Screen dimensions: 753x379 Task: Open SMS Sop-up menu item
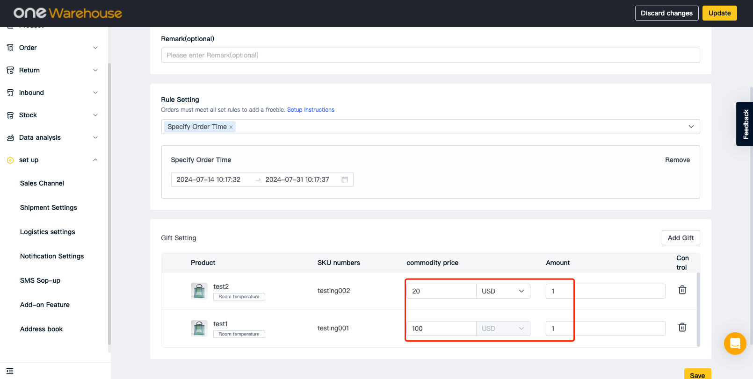pos(40,280)
